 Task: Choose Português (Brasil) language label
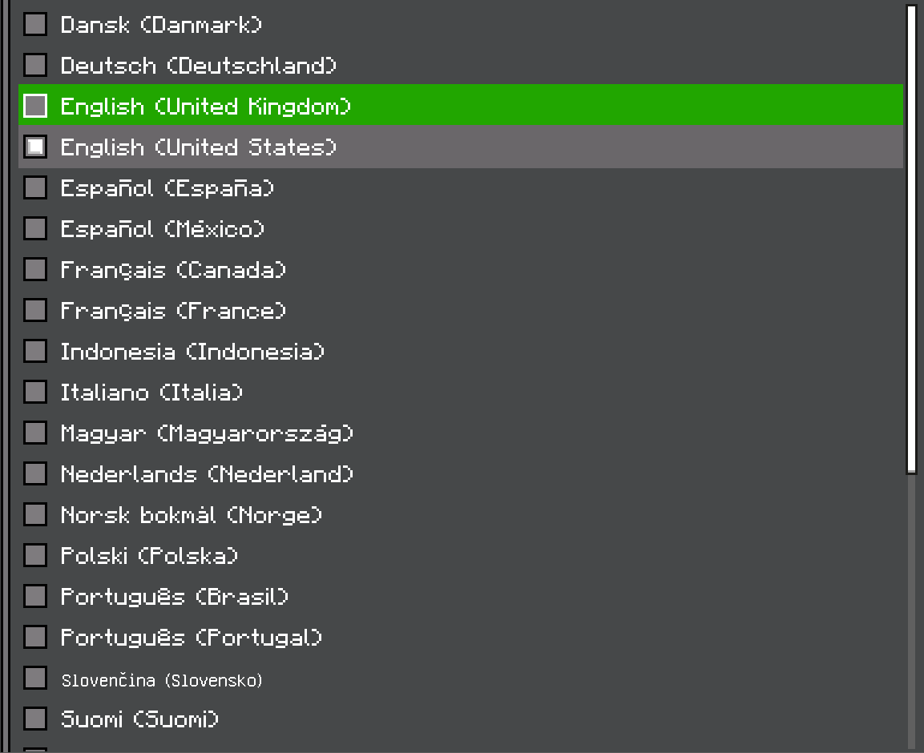pos(175,597)
